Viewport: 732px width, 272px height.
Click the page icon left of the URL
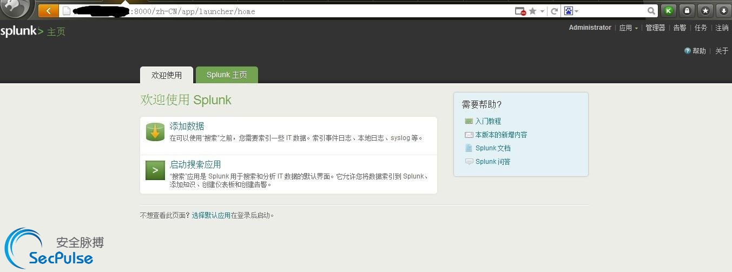[67, 11]
